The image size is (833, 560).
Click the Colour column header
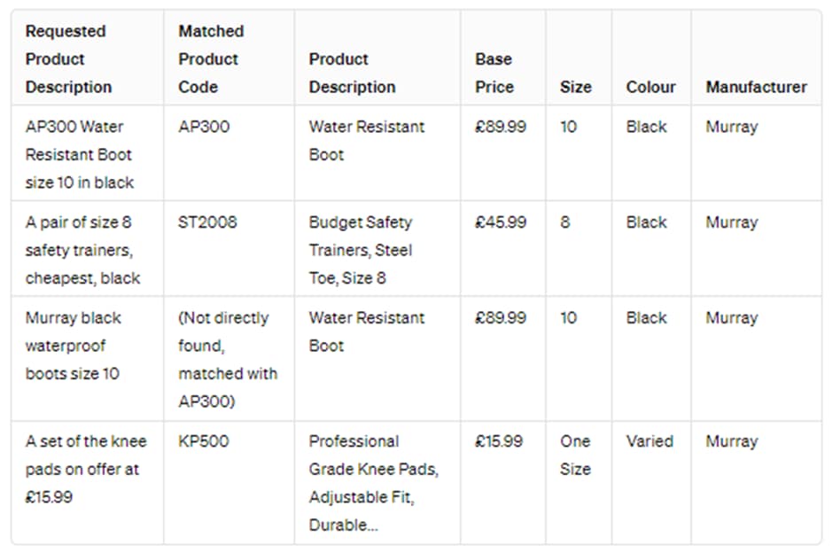[x=650, y=87]
